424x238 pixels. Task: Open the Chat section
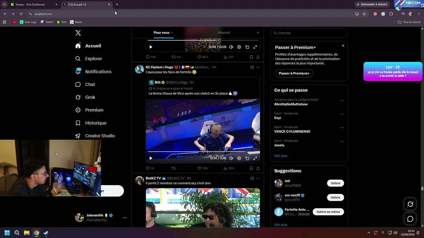coord(85,84)
